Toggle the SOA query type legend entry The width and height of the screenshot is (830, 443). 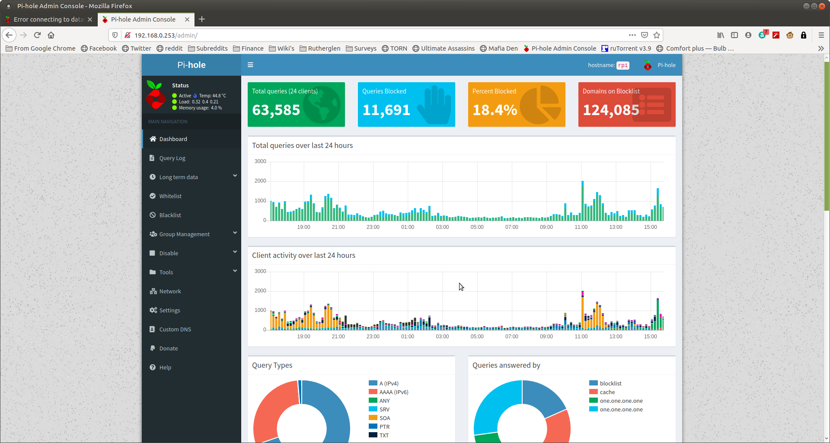tap(380, 418)
